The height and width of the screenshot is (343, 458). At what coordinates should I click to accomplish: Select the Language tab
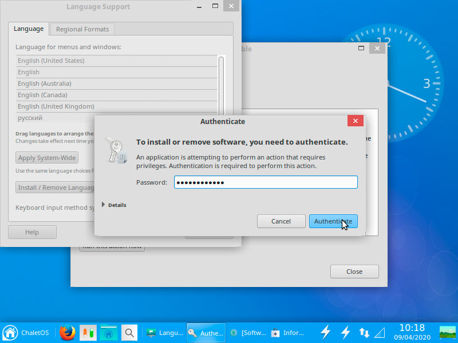pyautogui.click(x=29, y=29)
